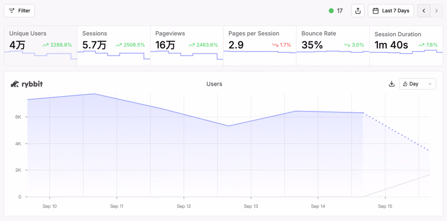Click the filter icon beside Filter label
This screenshot has width=447, height=221.
click(12, 11)
